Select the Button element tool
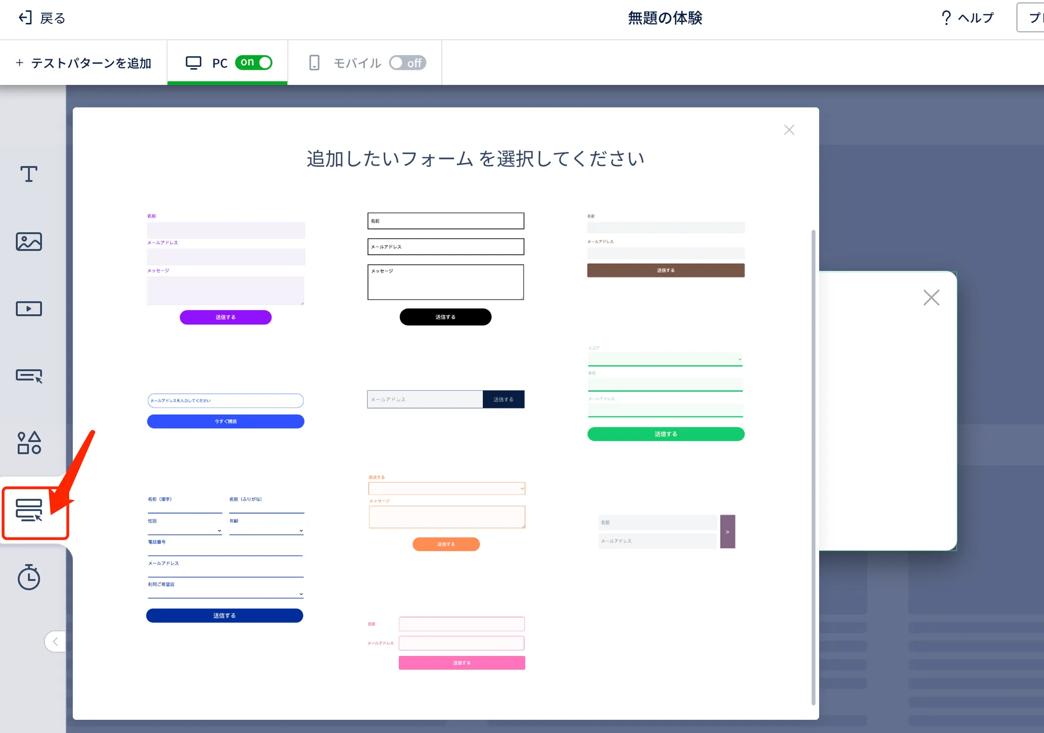Image resolution: width=1044 pixels, height=733 pixels. click(29, 376)
